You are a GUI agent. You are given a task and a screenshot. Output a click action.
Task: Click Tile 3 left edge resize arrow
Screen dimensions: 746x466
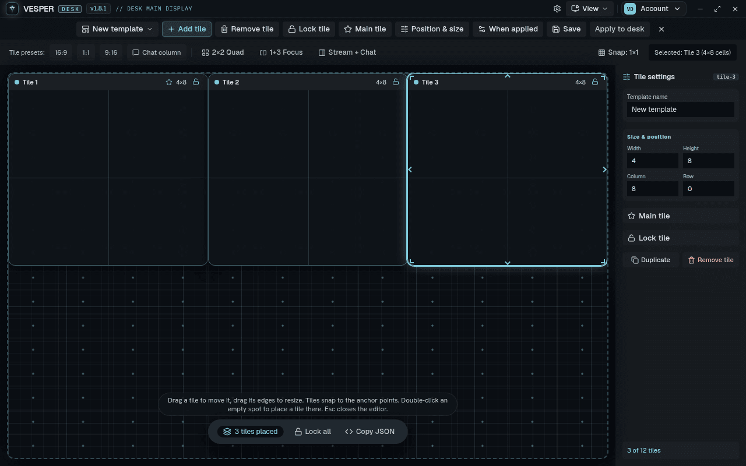pyautogui.click(x=410, y=170)
